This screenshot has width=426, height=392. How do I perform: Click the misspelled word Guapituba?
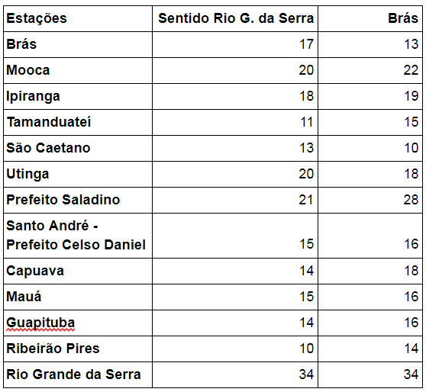click(x=40, y=323)
